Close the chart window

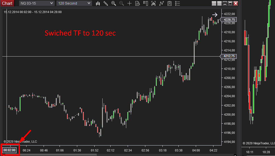[x=236, y=3]
